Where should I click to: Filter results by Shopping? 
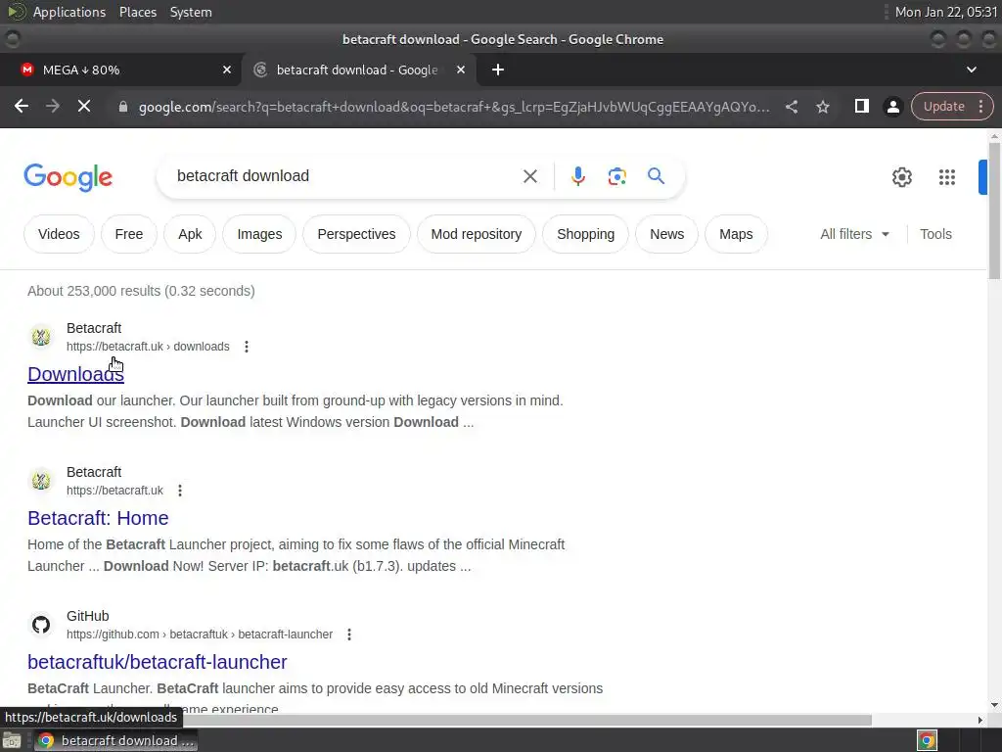pos(585,234)
